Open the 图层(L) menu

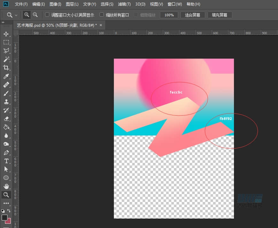coord(72,4)
